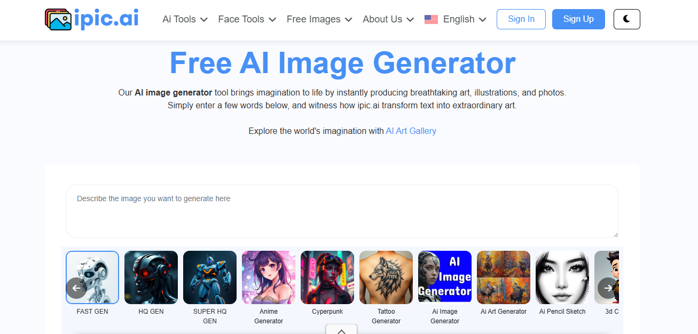Advance the style carousel with the right arrow

(x=608, y=288)
